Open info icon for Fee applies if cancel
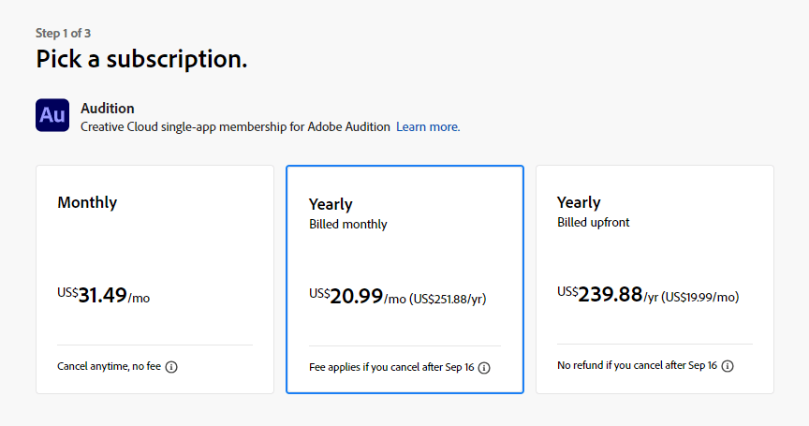Image resolution: width=809 pixels, height=426 pixels. coord(484,368)
